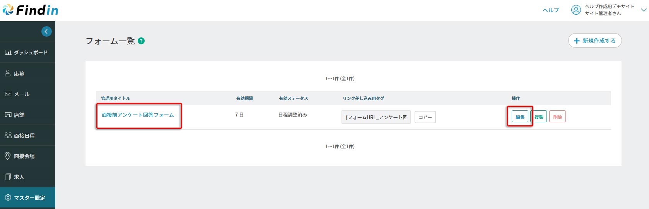Open the ヘルプ link
The height and width of the screenshot is (209, 649).
pyautogui.click(x=551, y=10)
